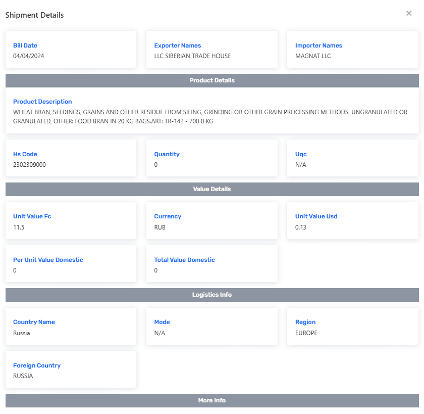Click the Region card showing EUROPE
This screenshot has width=424, height=414.
coord(353,327)
